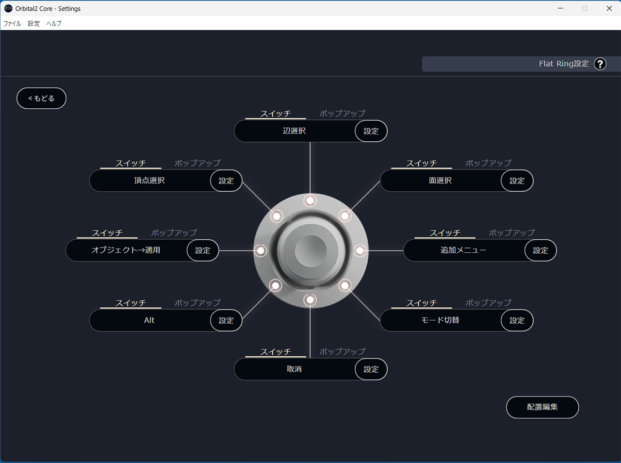The height and width of the screenshot is (463, 621).
Task: Click the top ring switch dot
Action: [310, 200]
